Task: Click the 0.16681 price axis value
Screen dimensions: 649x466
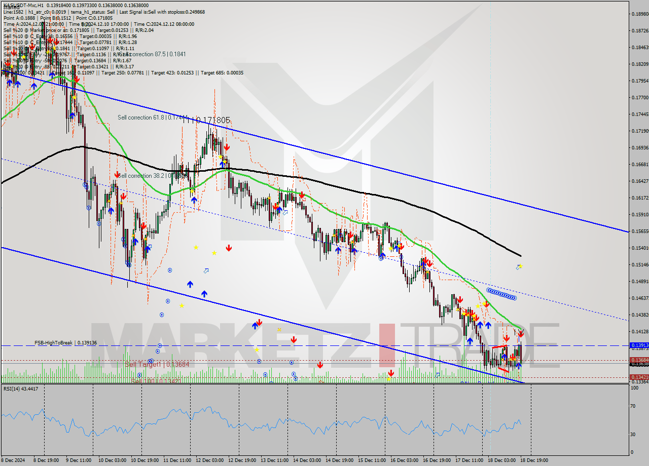Action: point(639,164)
